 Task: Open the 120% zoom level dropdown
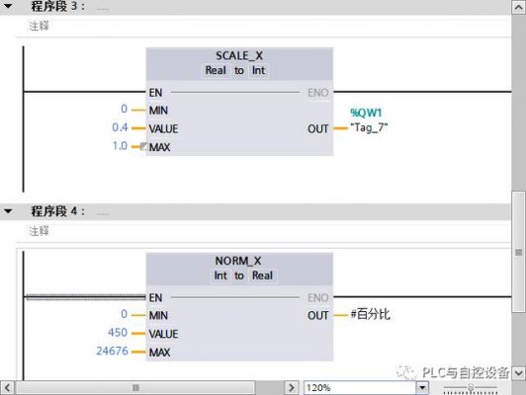tap(422, 388)
